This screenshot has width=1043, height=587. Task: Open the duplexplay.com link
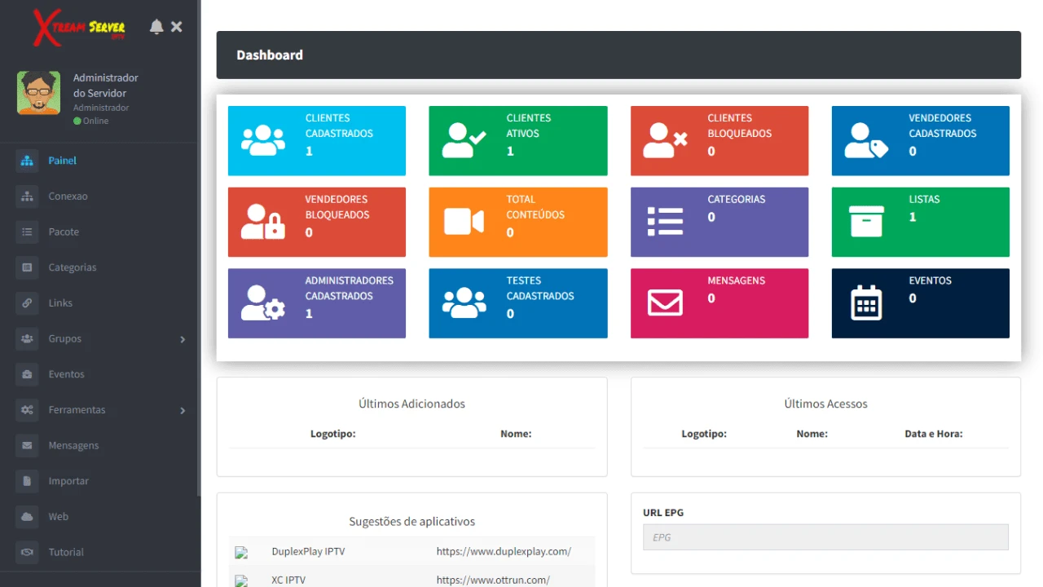pos(503,552)
